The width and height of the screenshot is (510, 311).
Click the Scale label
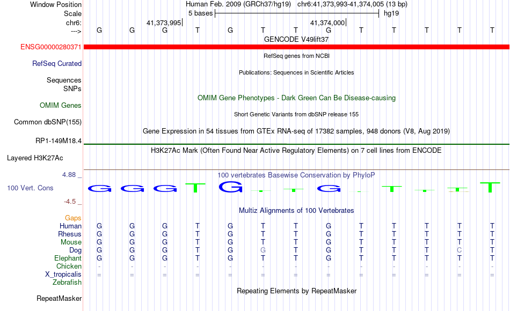72,13
